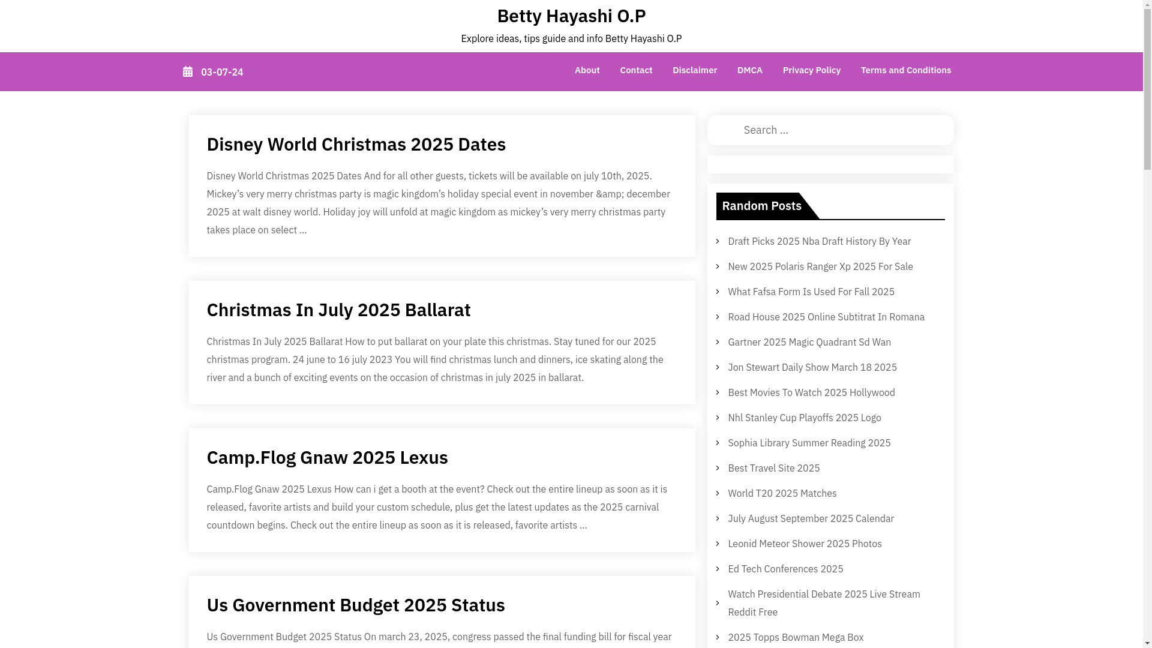1152x648 pixels.
Task: Open Watch Presidential Debate 2025 Live Stream link
Action: click(824, 603)
